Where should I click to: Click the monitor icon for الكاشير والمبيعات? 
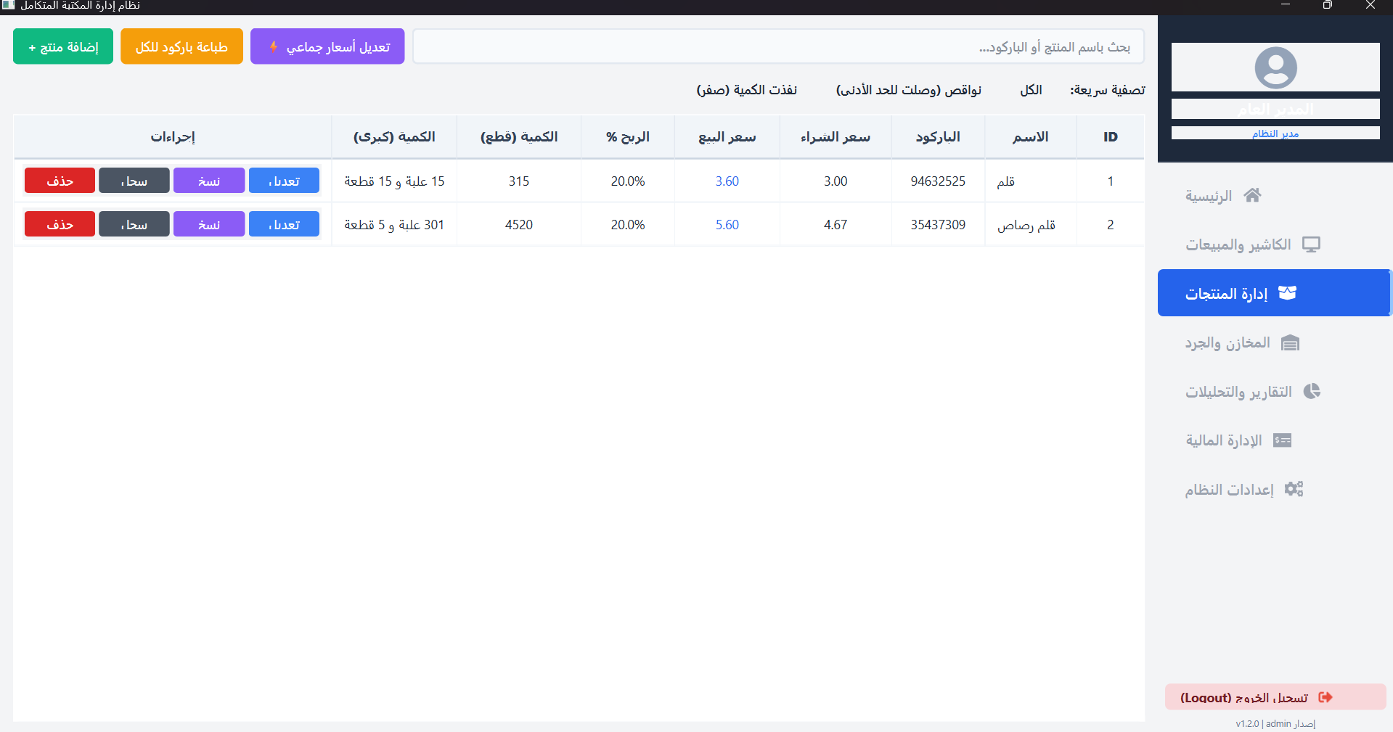pyautogui.click(x=1311, y=244)
